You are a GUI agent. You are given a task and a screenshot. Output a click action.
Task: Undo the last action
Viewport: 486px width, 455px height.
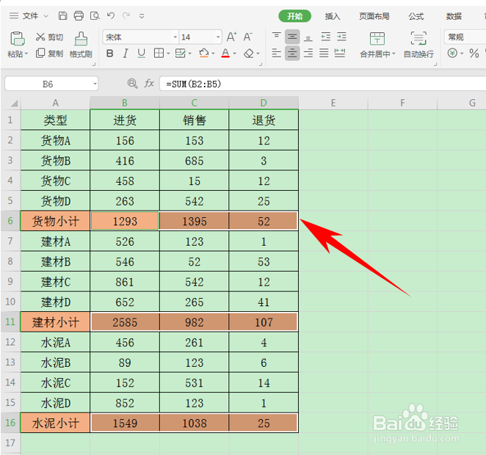tap(111, 15)
